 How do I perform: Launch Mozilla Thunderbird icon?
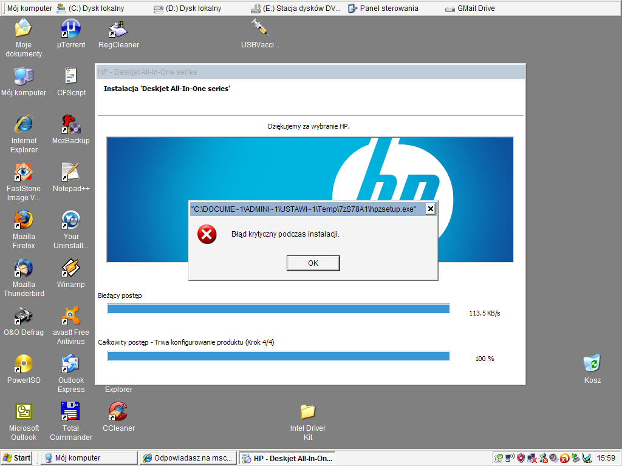click(24, 278)
